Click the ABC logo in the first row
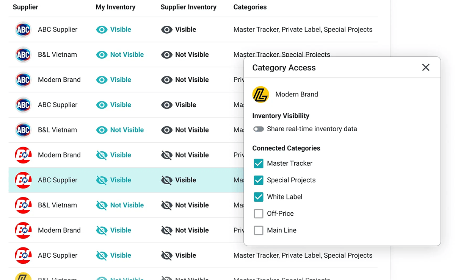 tap(23, 30)
